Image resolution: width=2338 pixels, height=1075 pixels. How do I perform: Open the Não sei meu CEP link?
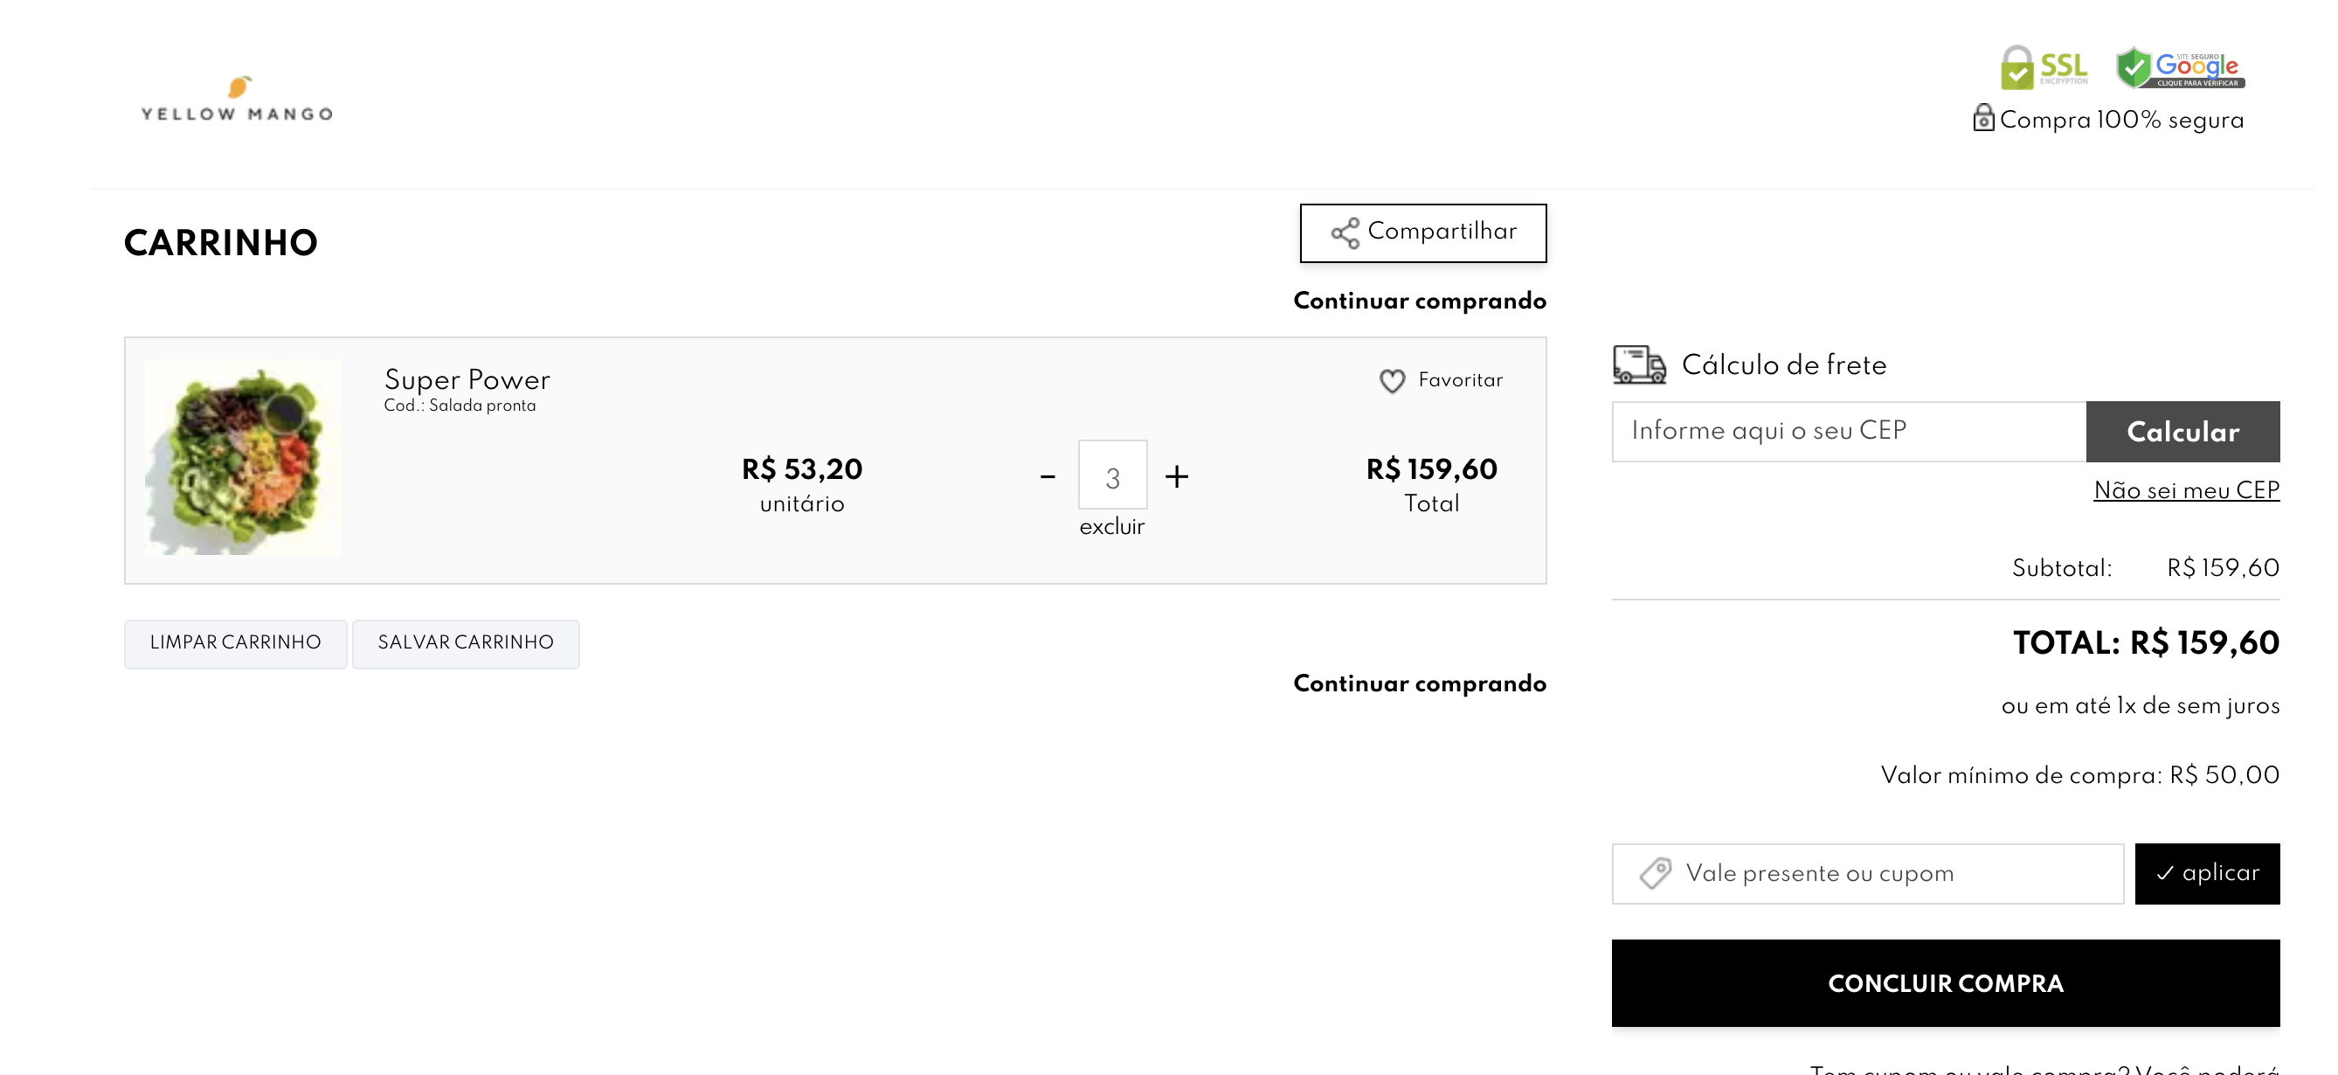(x=2187, y=490)
